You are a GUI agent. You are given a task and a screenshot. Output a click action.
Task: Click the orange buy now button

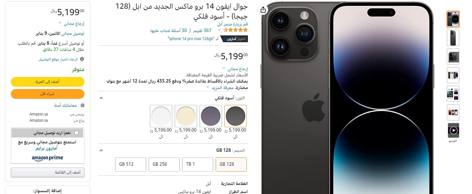47,94
